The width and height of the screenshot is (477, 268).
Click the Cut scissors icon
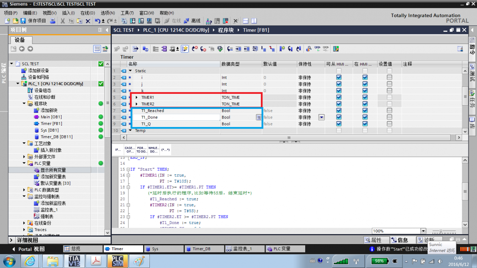63,21
